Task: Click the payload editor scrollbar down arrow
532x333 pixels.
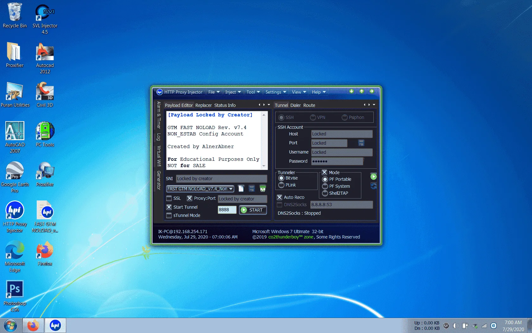Action: click(264, 166)
